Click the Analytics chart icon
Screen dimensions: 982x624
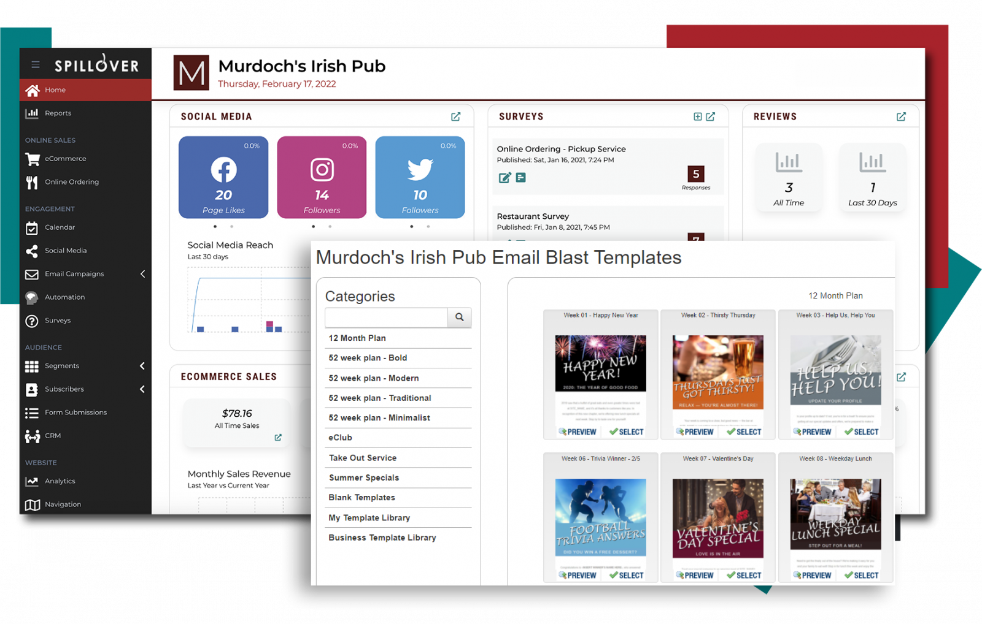pyautogui.click(x=32, y=481)
